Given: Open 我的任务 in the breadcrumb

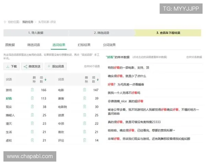Looking at the screenshot, I should (28, 22).
